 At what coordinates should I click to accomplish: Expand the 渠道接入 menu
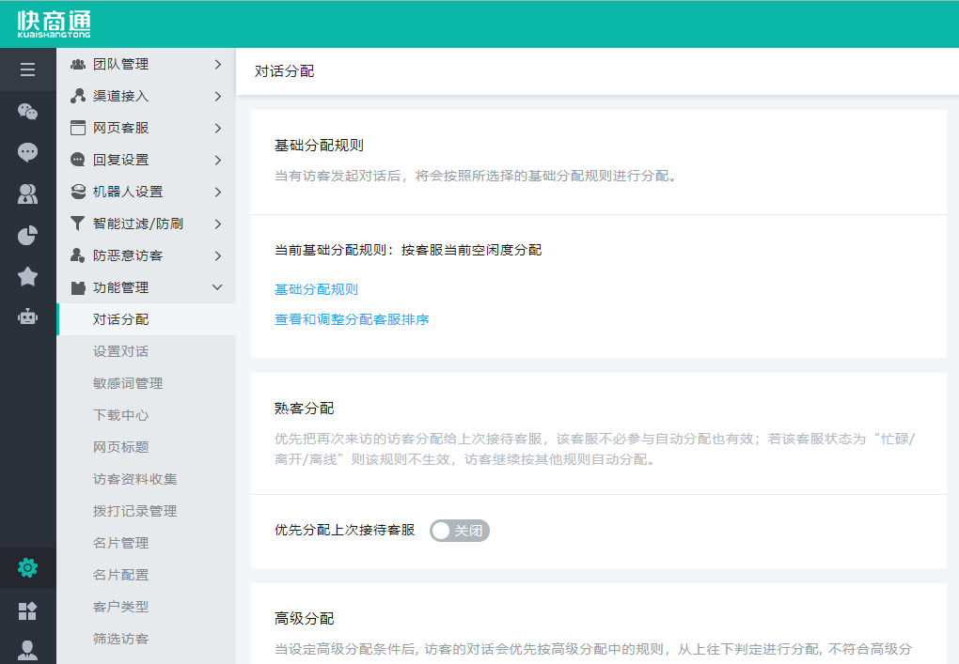coord(146,96)
